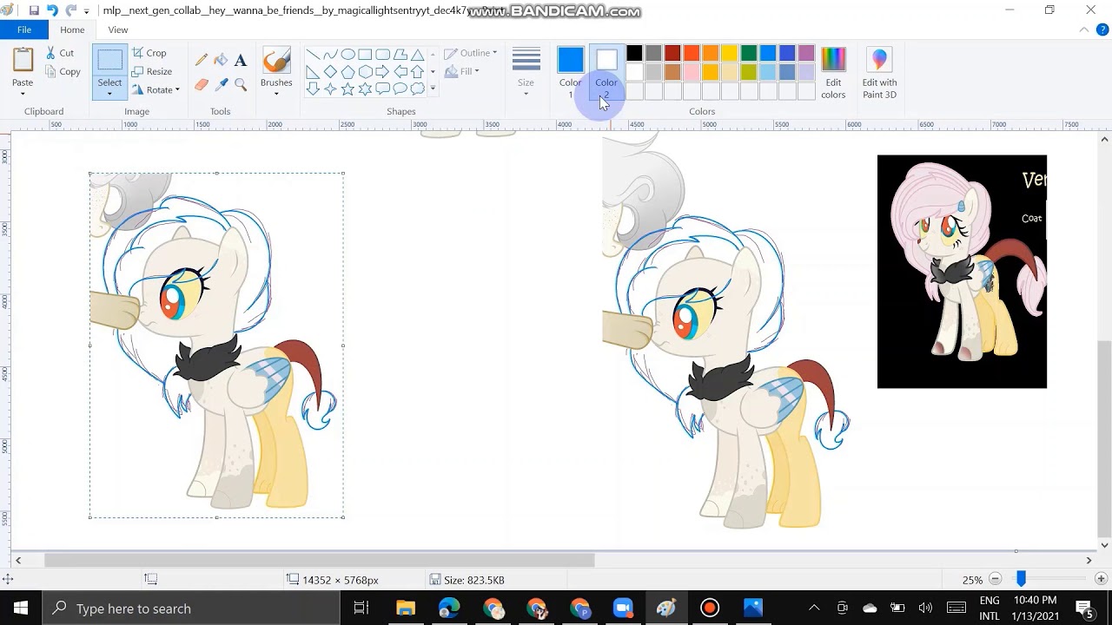Choose the Diamond shape

tap(330, 71)
